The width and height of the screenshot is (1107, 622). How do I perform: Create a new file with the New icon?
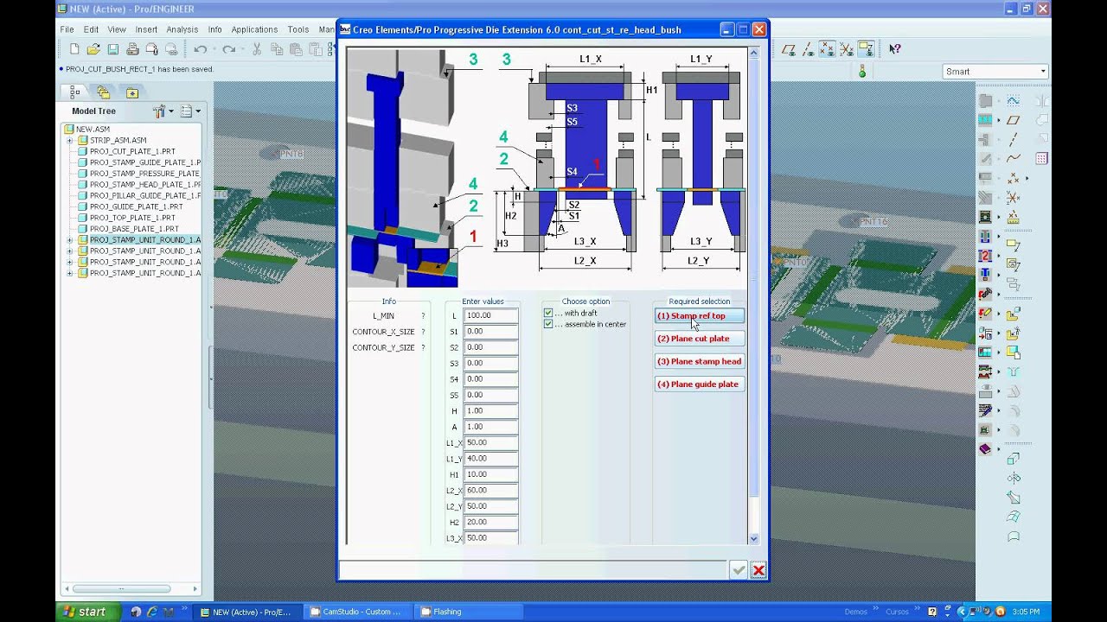tap(74, 49)
